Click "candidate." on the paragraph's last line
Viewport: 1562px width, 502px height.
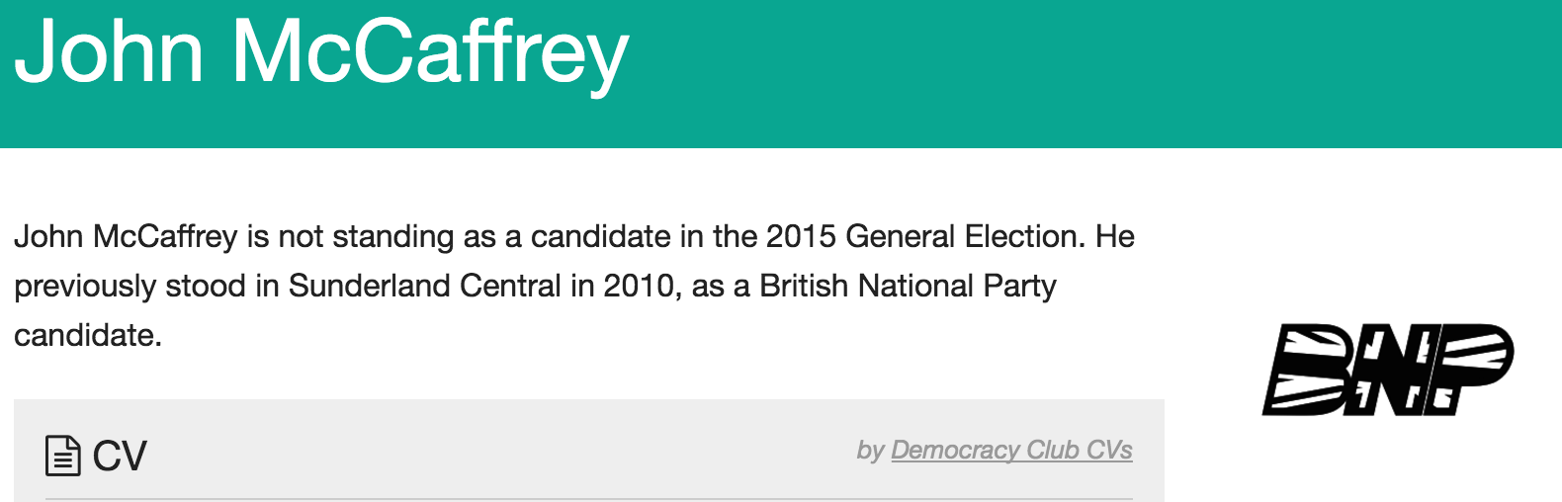pyautogui.click(x=88, y=335)
